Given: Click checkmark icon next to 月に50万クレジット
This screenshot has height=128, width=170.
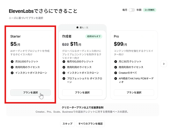Looking at the screenshot, I should [x=116, y=62].
